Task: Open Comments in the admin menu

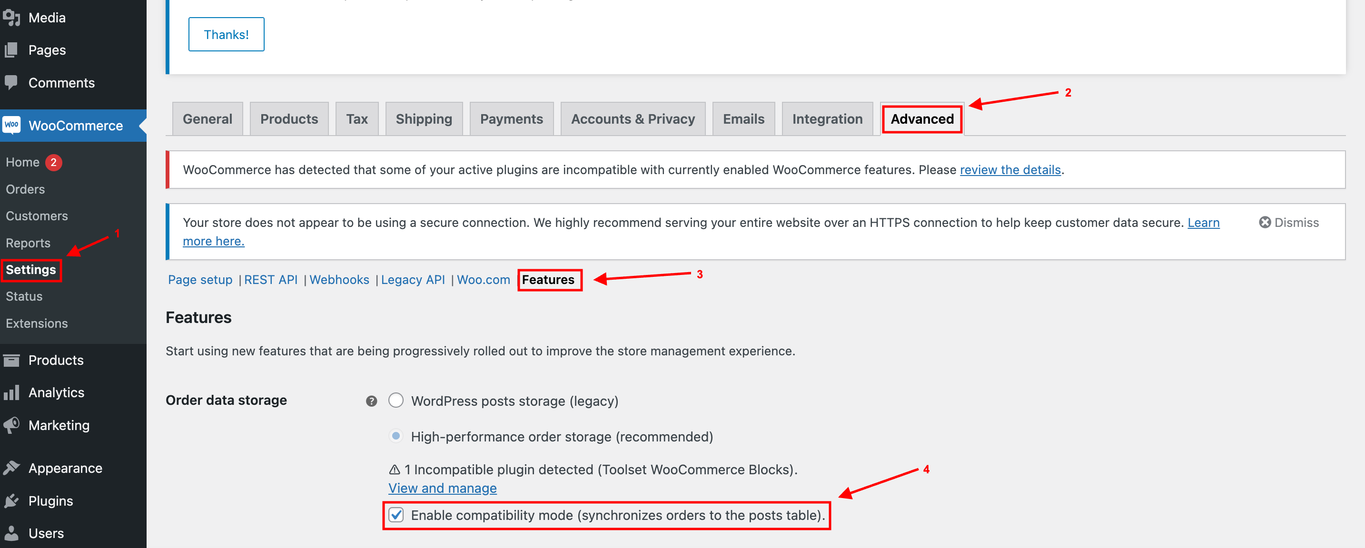Action: (x=73, y=83)
